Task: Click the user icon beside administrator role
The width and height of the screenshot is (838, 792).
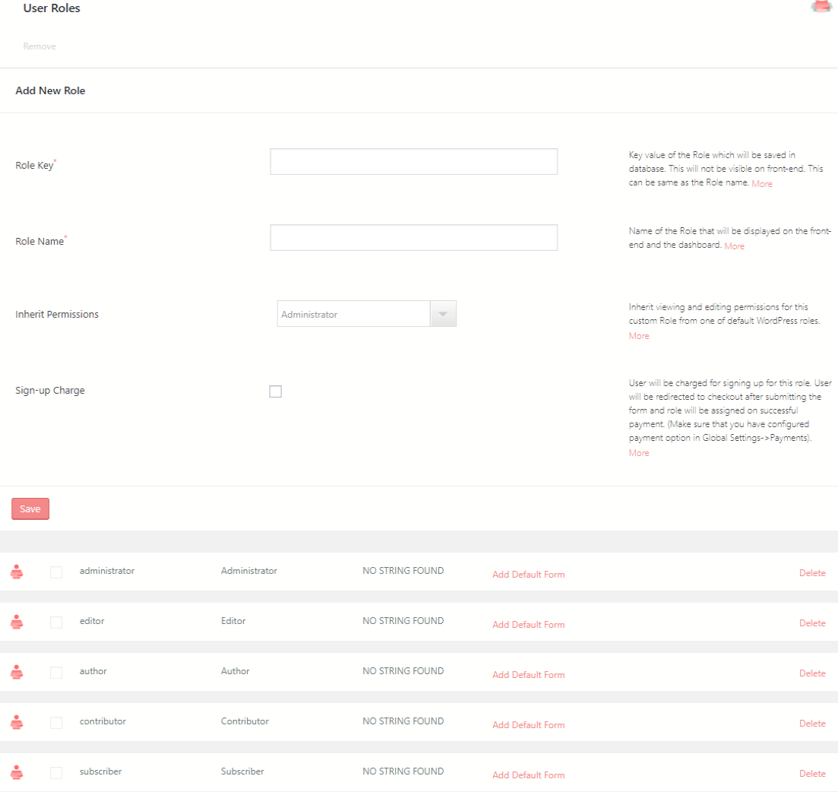Action: pos(17,572)
